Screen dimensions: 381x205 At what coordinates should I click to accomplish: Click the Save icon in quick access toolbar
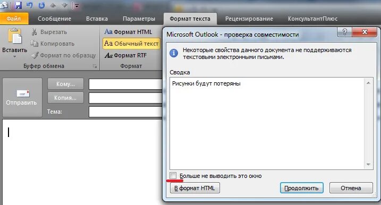click(18, 5)
